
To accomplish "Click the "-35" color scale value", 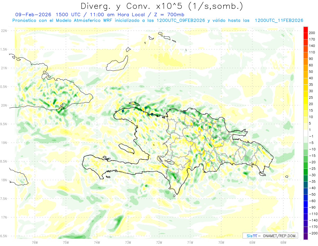I will click(312, 182).
